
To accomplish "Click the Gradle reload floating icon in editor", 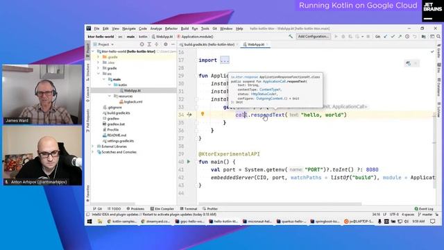I will point(408,63).
